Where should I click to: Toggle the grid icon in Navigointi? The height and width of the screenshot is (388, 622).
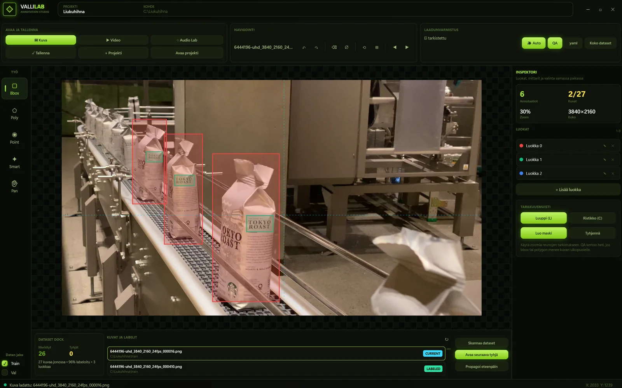pyautogui.click(x=377, y=47)
